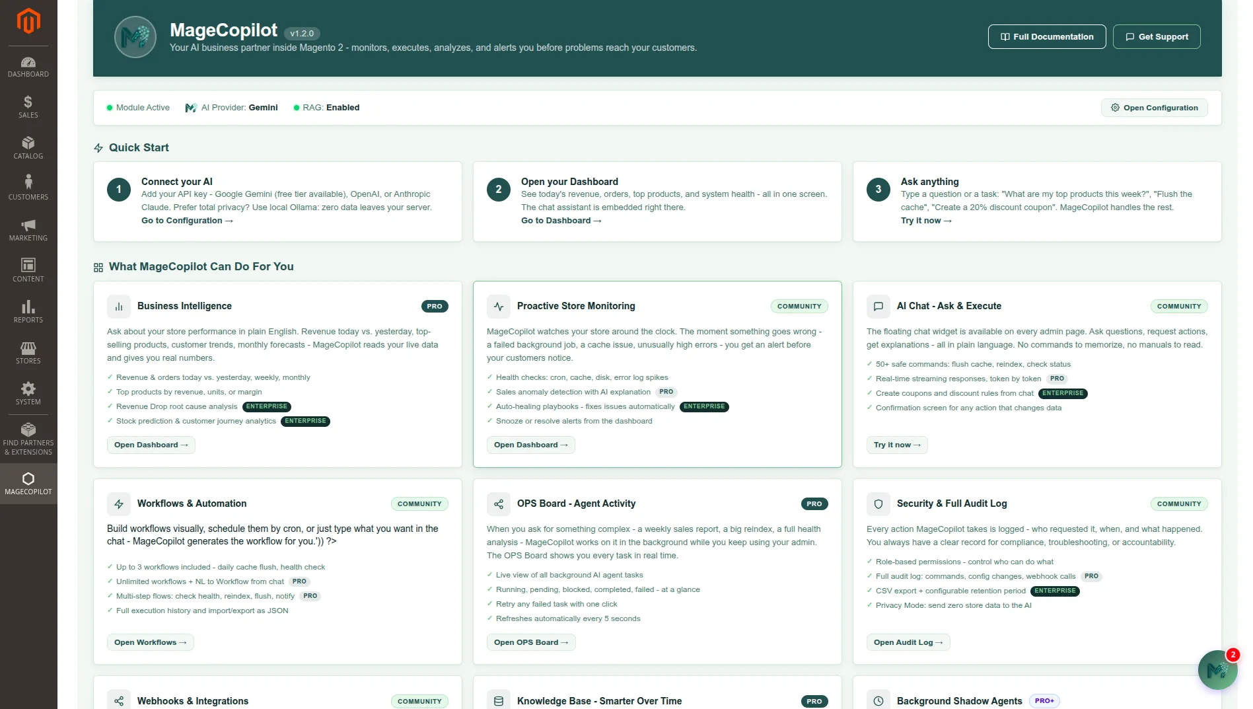
Task: Open the Content sidebar menu
Action: point(28,271)
